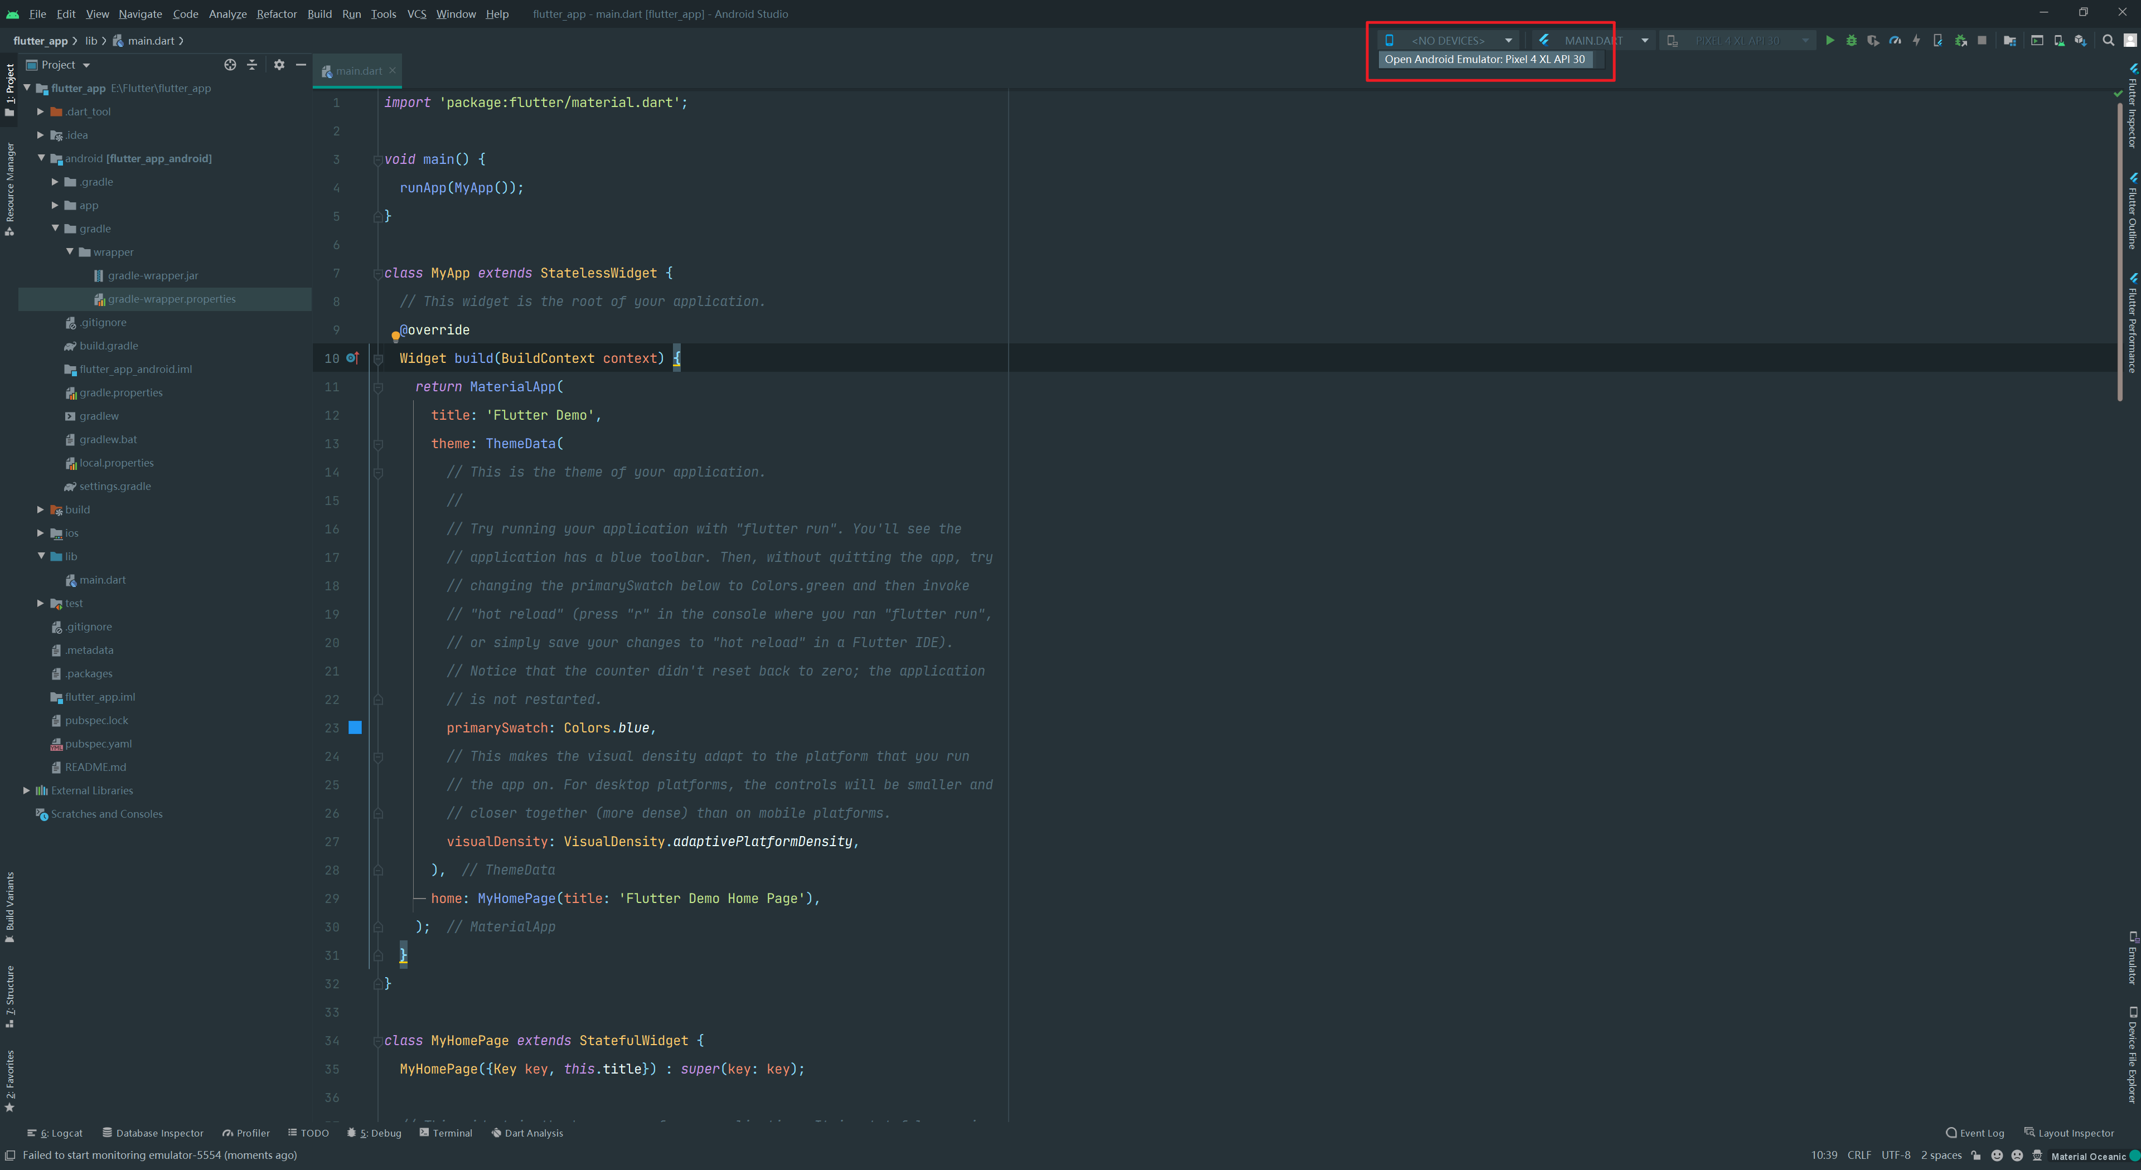Screen dimensions: 2141x1170
Task: Click the Flutter profile mode gauge icon
Action: 1895,40
